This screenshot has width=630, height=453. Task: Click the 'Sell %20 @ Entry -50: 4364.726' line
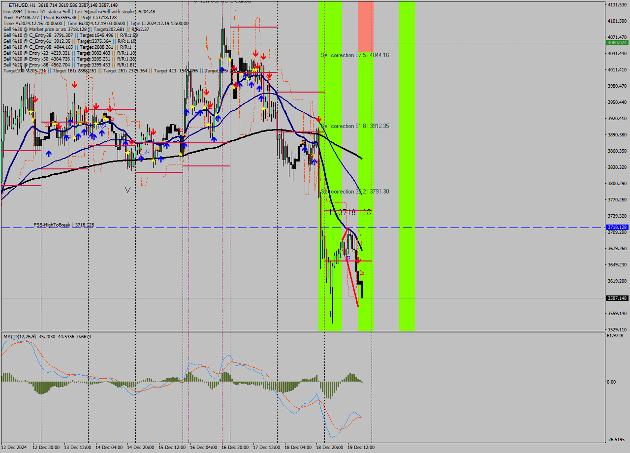click(x=69, y=59)
